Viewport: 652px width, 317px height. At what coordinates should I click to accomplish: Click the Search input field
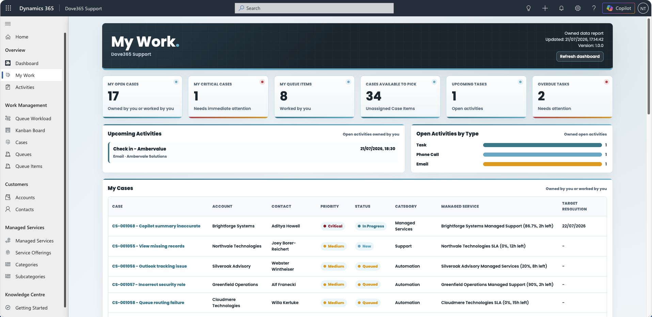click(x=314, y=8)
